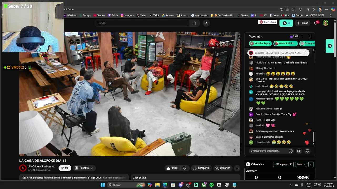
Task: Open Spotify from the taskbar
Action: [211, 185]
